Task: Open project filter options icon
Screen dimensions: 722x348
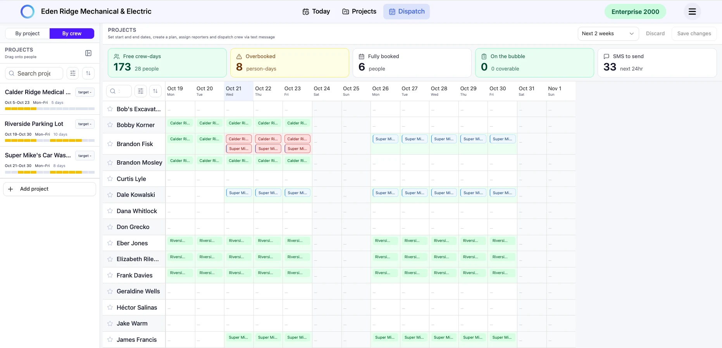Action: click(x=73, y=73)
